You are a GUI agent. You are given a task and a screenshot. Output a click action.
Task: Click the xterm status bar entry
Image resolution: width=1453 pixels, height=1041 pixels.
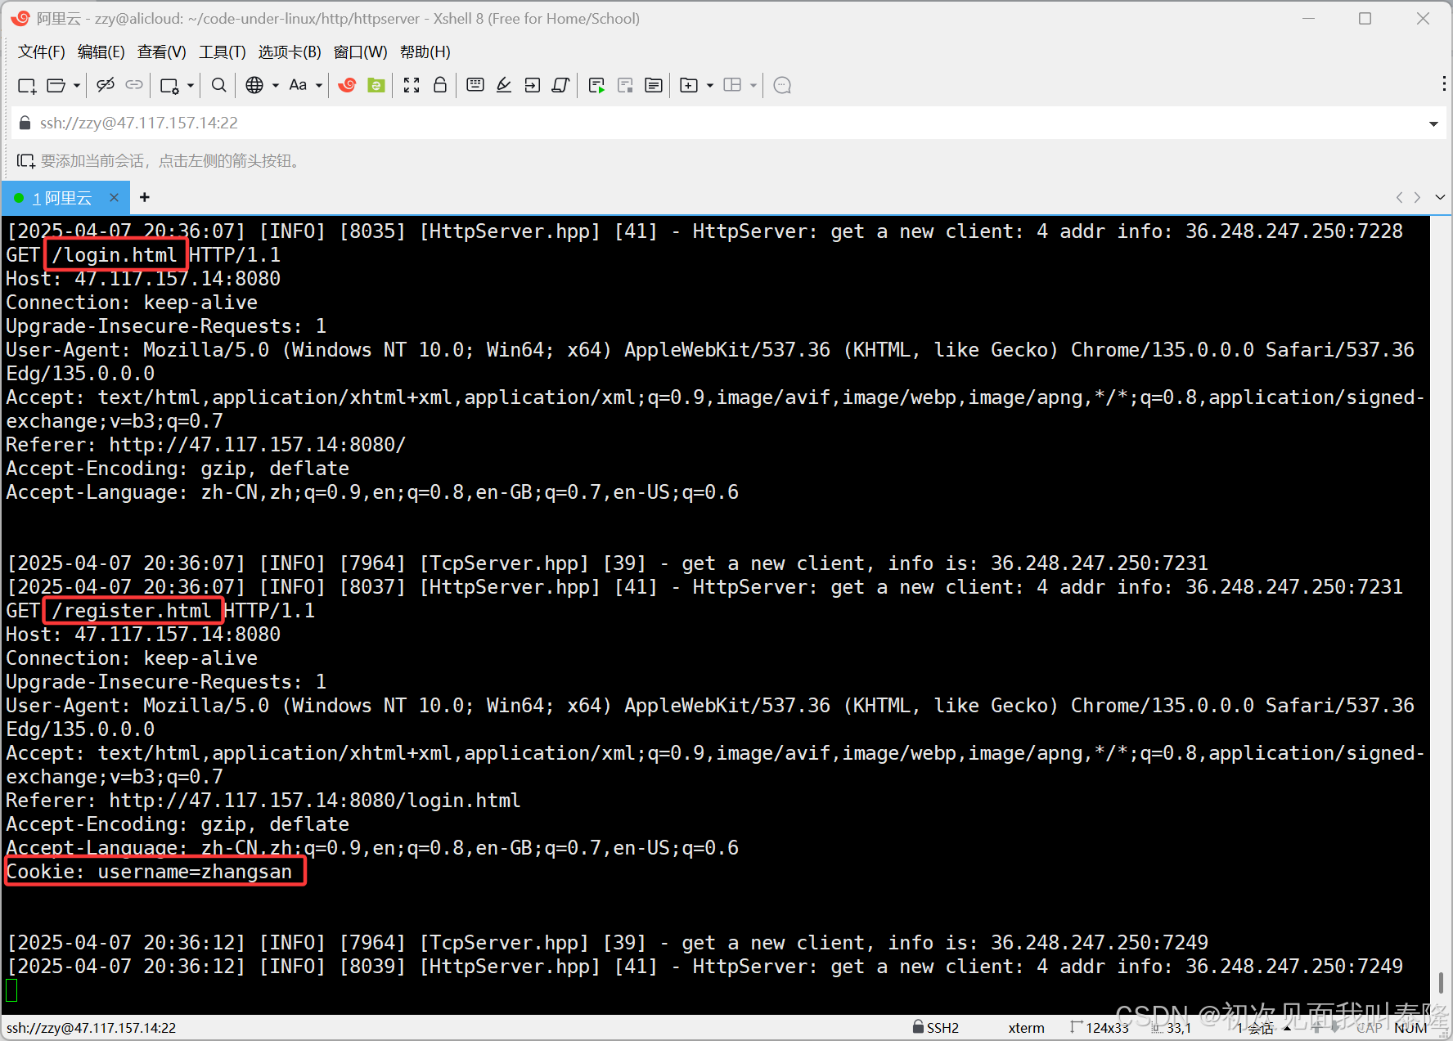coord(1026,1028)
